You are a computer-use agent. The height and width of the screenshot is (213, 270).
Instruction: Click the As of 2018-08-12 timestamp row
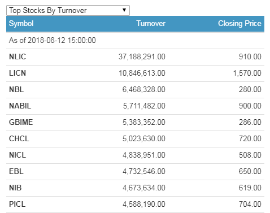point(135,41)
